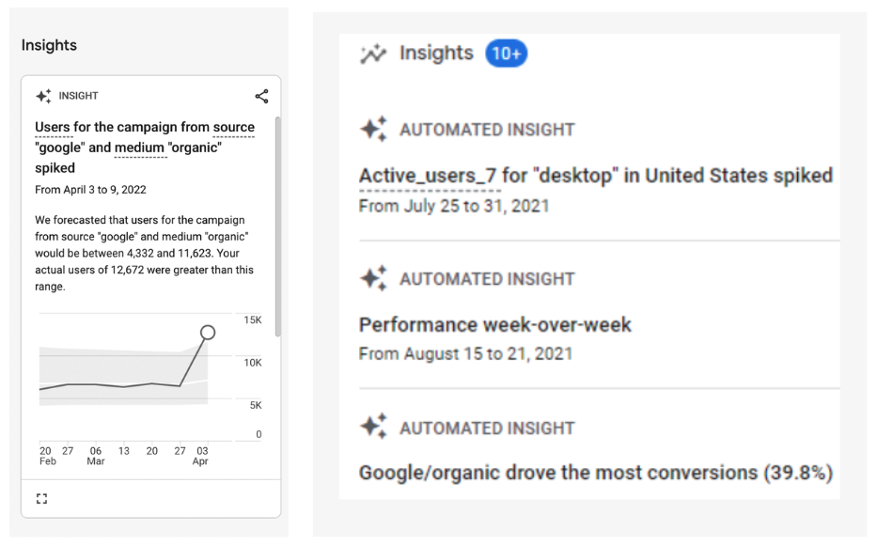The height and width of the screenshot is (545, 877).
Task: Click the date range From July 25 to 31, 2021
Action: click(x=454, y=206)
